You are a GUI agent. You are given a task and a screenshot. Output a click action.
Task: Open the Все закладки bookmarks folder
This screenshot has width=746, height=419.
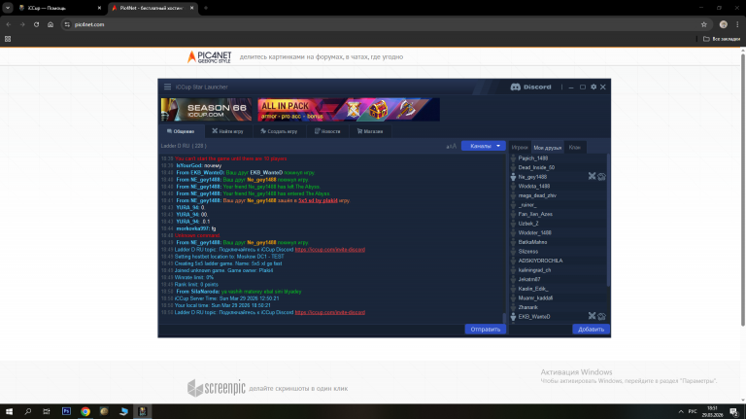(x=722, y=39)
